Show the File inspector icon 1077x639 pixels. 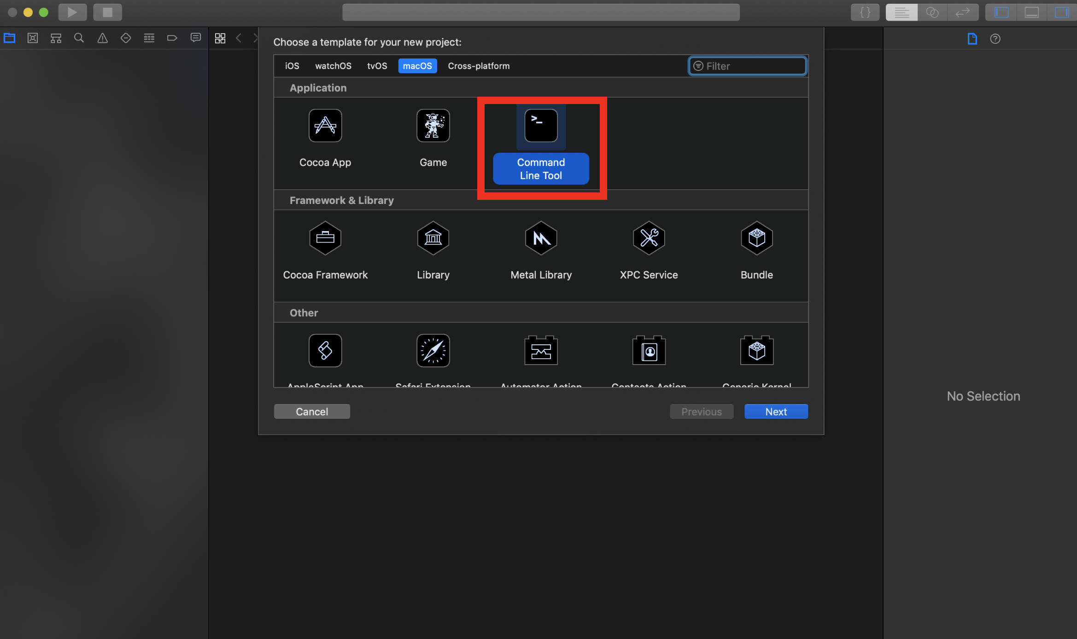(972, 39)
